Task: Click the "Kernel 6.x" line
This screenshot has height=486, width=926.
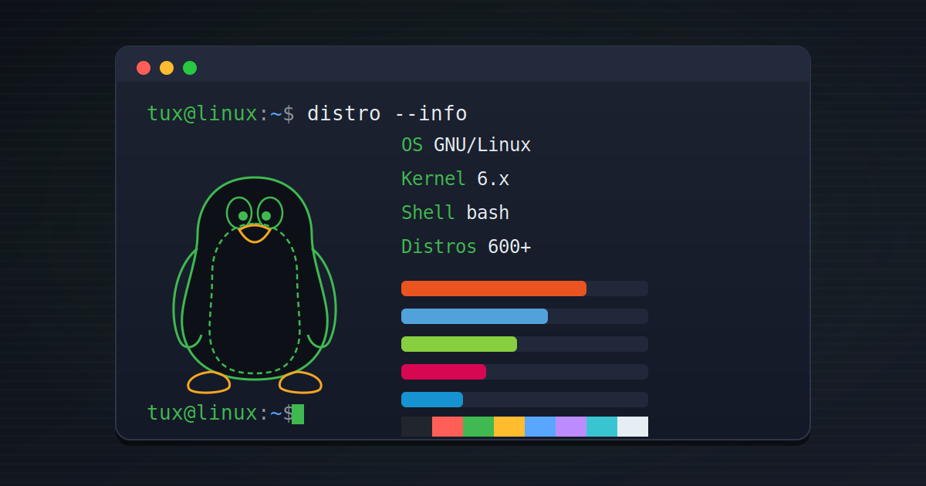Action: click(455, 179)
